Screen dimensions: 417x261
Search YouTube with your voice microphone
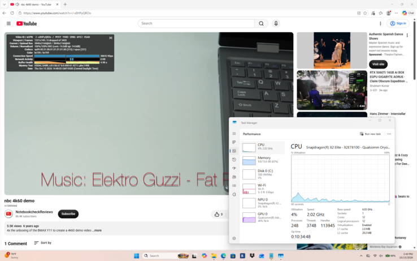coord(276,23)
